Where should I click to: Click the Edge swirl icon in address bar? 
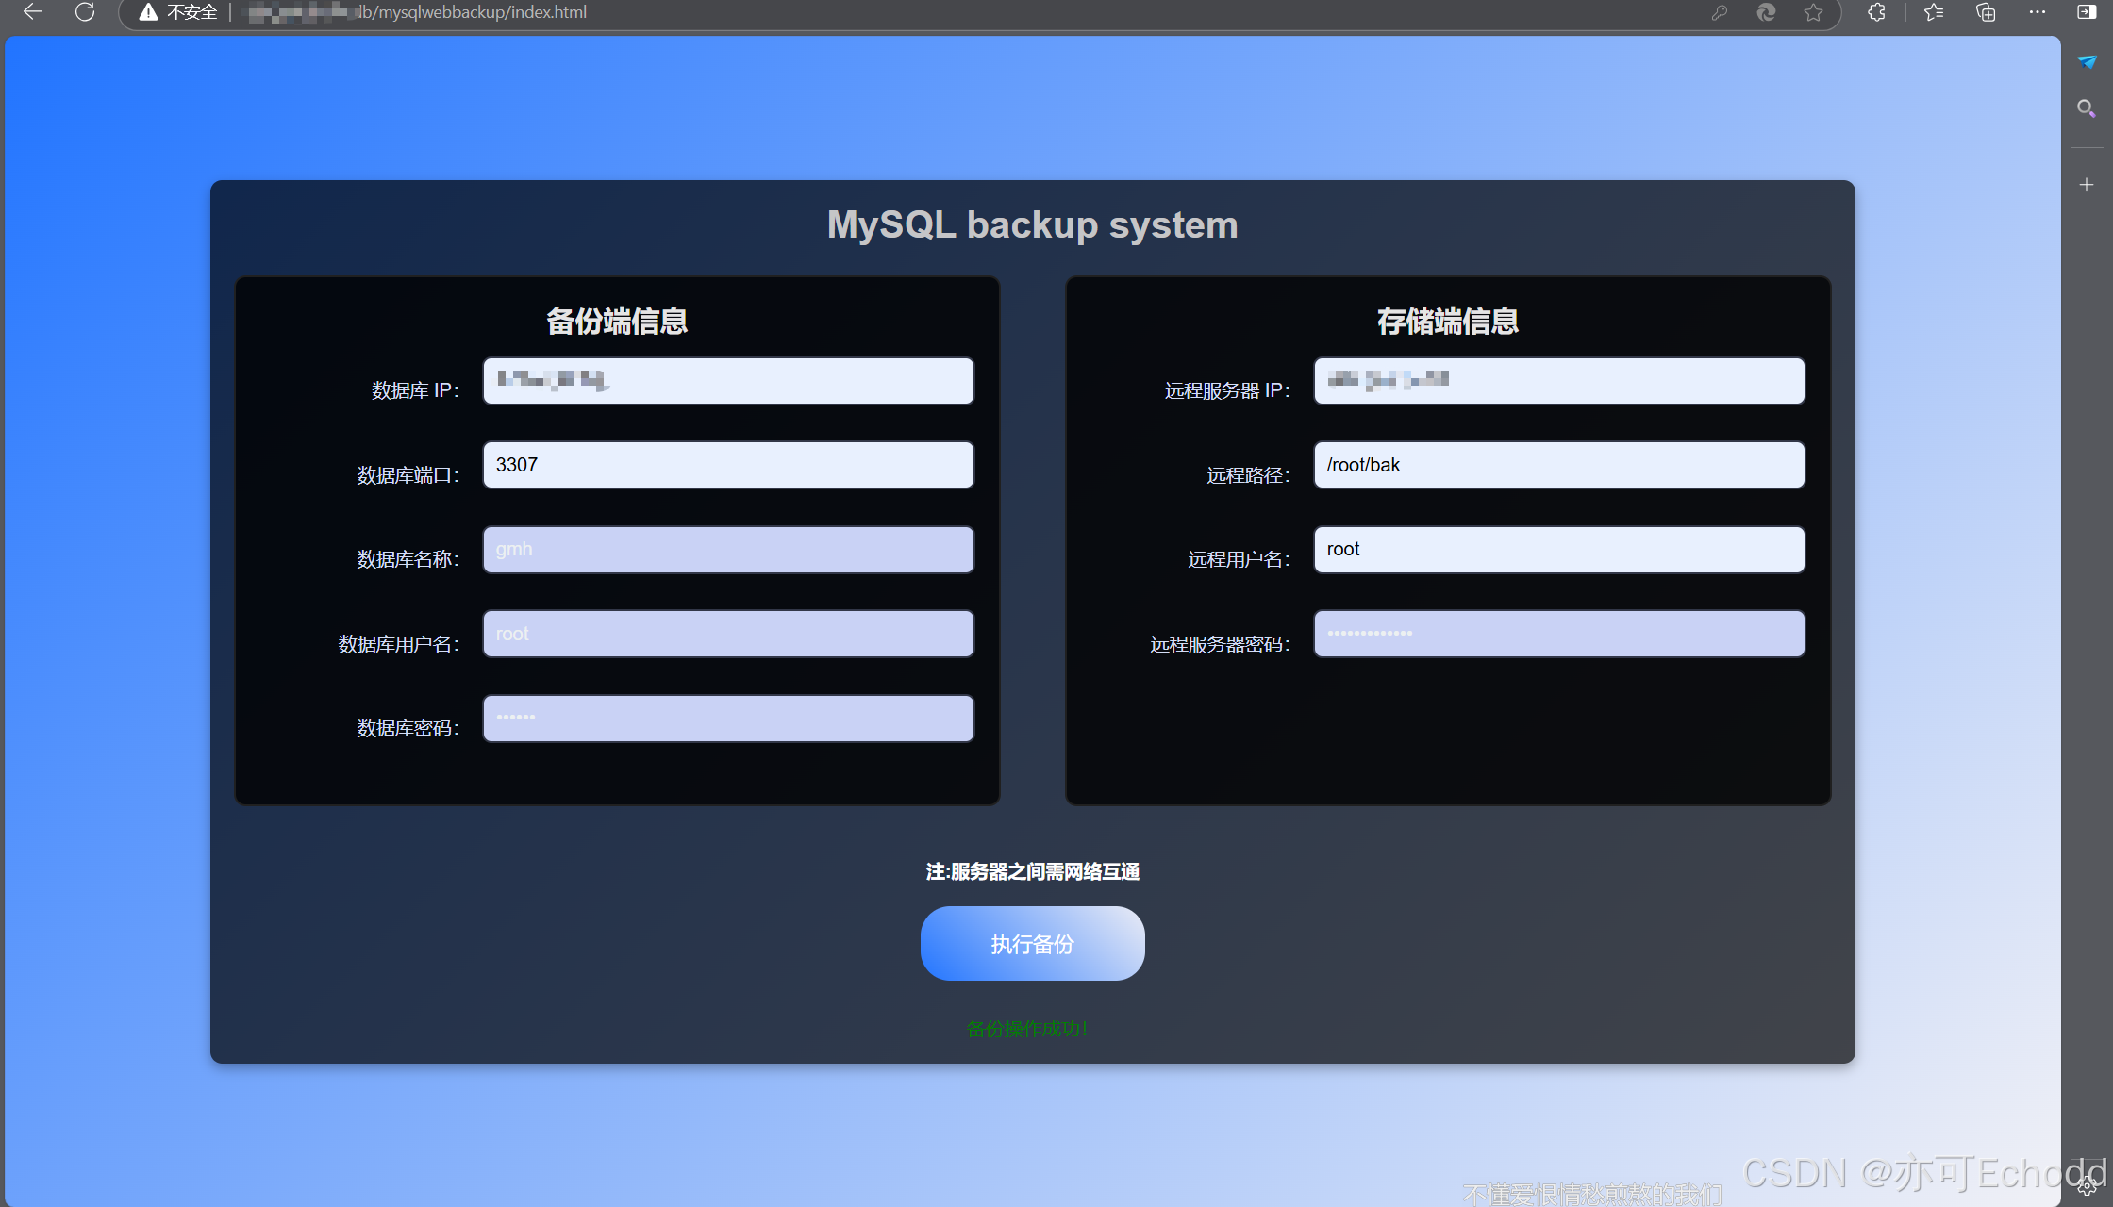pyautogui.click(x=1766, y=12)
